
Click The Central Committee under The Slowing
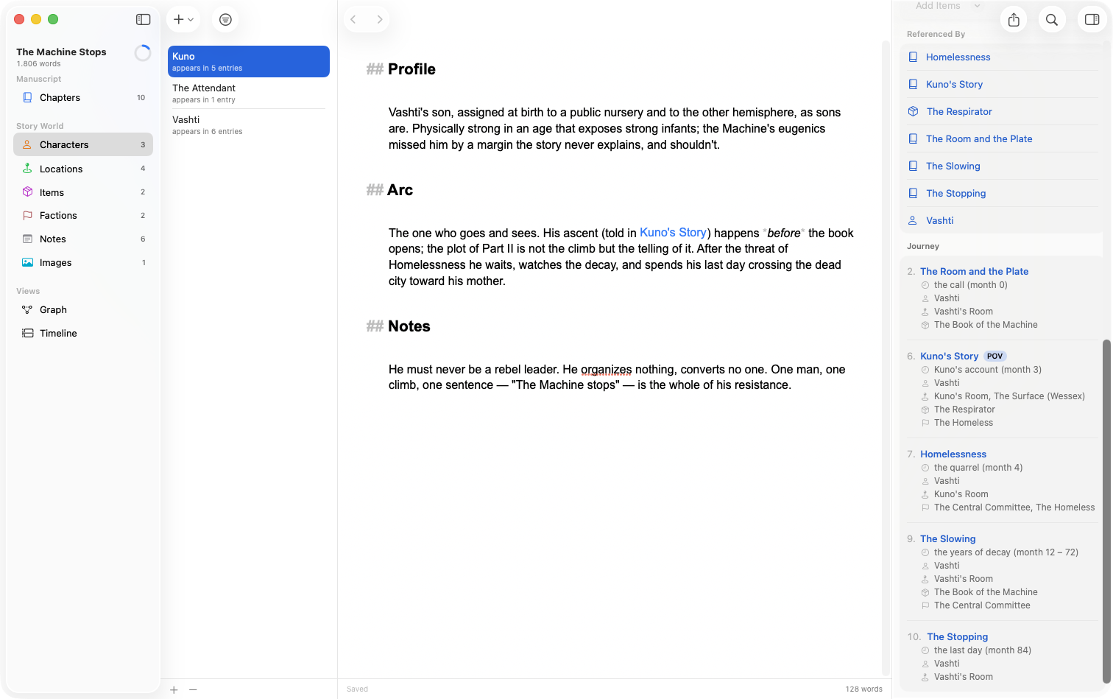point(982,605)
